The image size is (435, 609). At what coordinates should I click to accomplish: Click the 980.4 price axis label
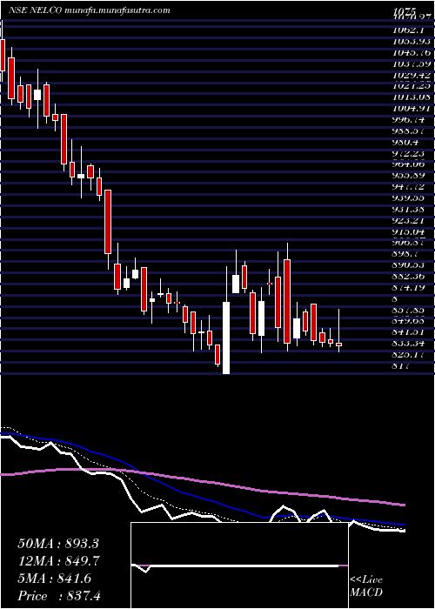(x=406, y=142)
